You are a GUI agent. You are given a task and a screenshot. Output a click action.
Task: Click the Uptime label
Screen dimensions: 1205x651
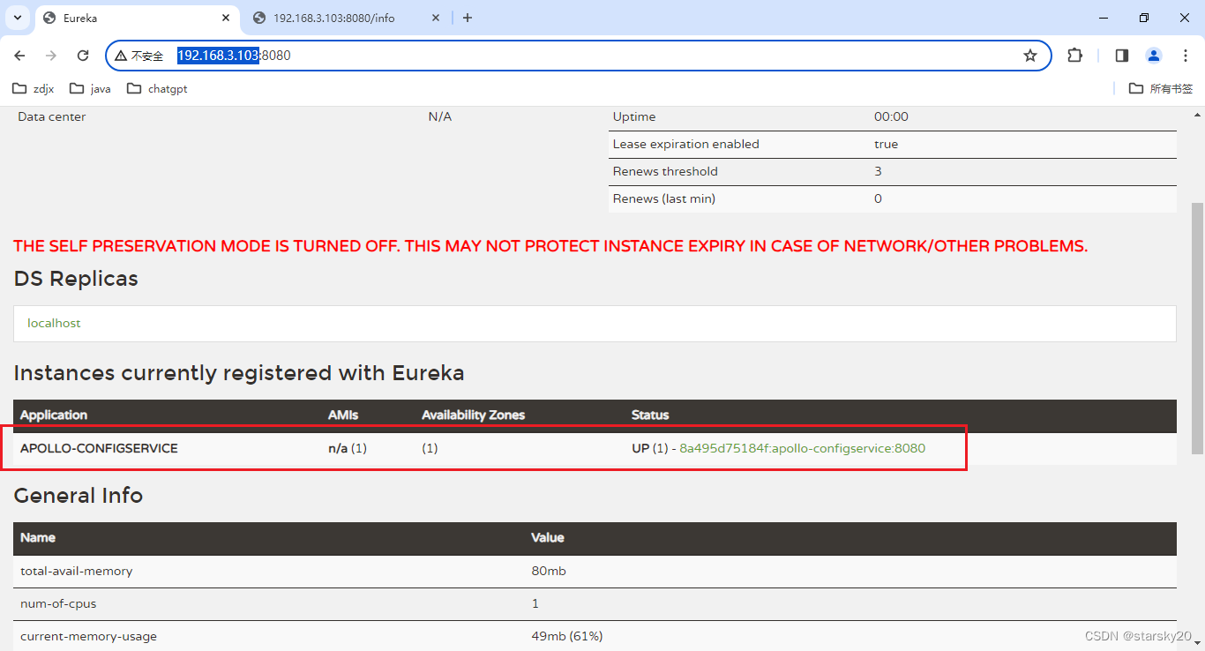point(634,116)
